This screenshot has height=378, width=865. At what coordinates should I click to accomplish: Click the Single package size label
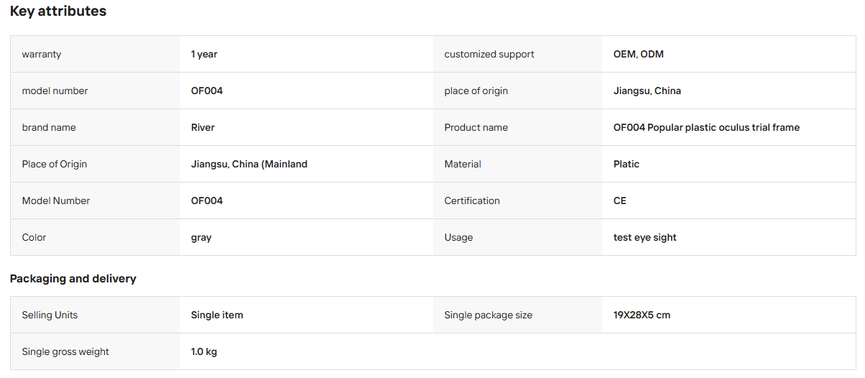pos(489,315)
